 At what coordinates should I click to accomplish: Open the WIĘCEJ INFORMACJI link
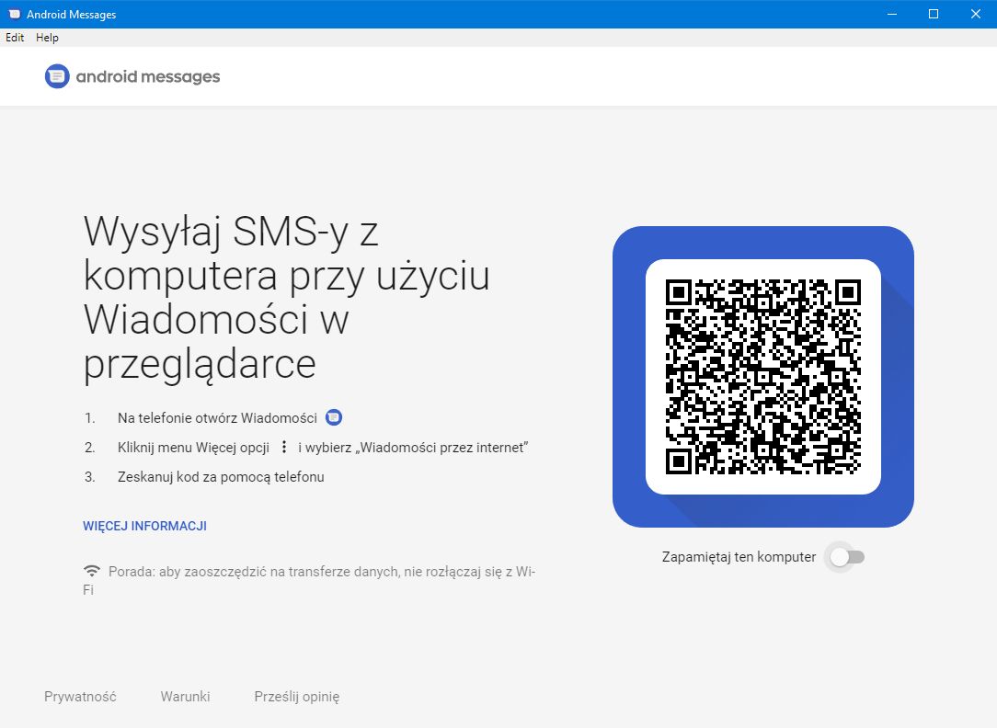145,526
